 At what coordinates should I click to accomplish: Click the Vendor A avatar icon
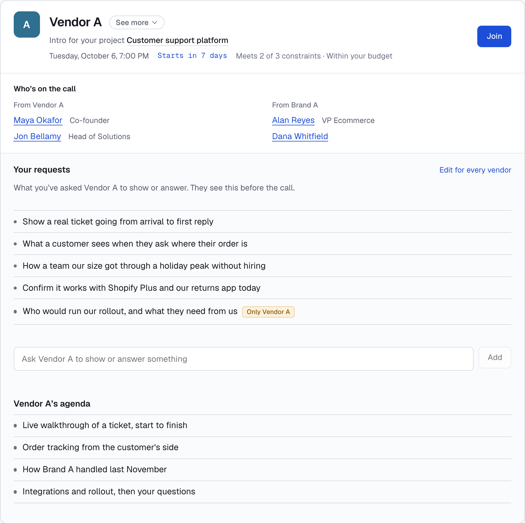(27, 24)
